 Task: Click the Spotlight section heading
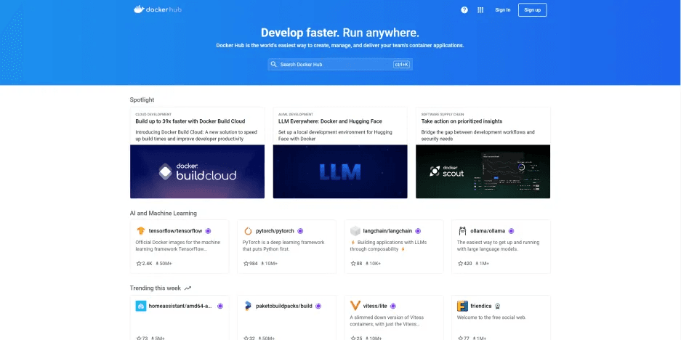pos(142,100)
